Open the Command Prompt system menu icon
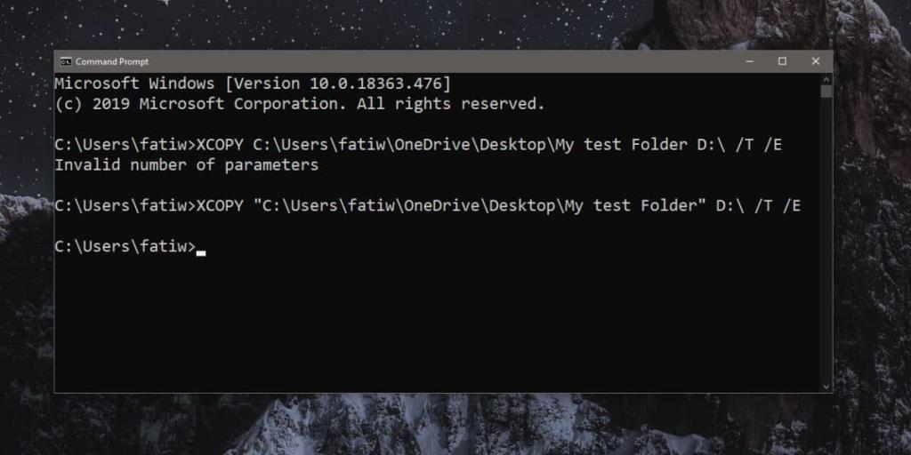911x455 pixels. click(x=65, y=61)
